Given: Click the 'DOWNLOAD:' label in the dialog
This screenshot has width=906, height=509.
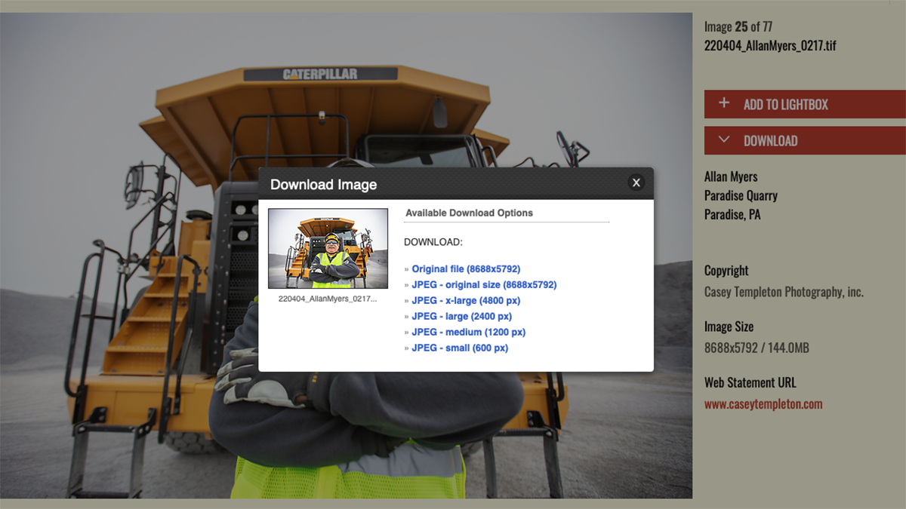Looking at the screenshot, I should pos(433,242).
